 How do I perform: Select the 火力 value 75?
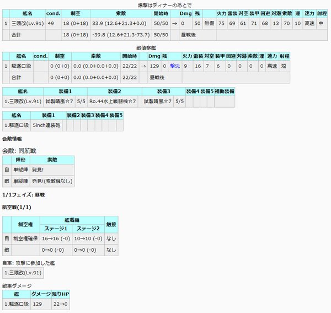point(221,23)
